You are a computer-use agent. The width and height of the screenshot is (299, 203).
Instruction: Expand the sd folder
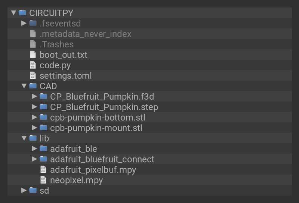coord(24,190)
